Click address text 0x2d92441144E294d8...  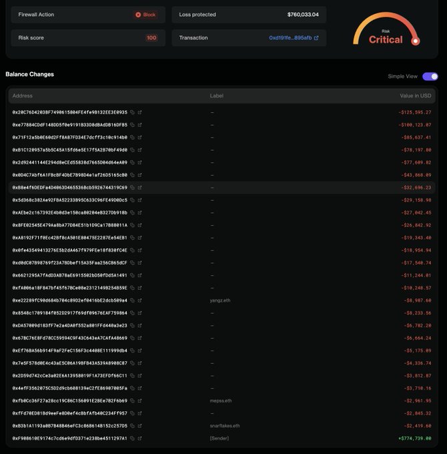(70, 162)
